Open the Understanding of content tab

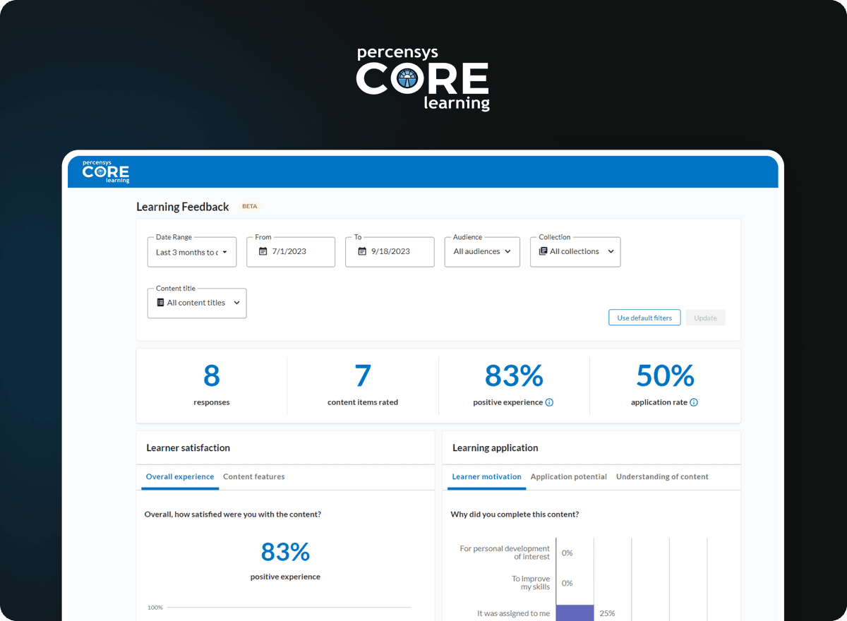662,476
